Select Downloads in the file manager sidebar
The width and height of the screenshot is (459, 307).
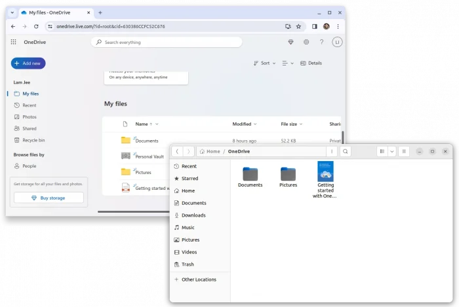[x=193, y=215]
